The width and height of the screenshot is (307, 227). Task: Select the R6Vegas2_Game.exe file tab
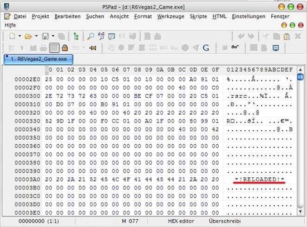click(x=39, y=59)
